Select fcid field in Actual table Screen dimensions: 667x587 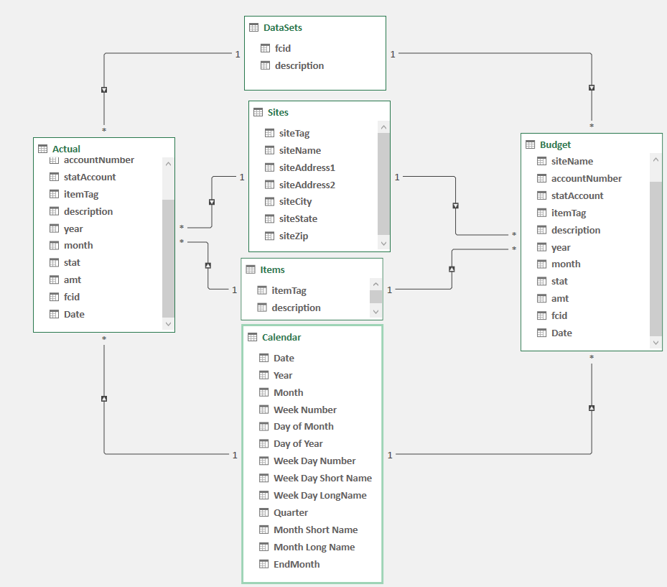pos(72,297)
